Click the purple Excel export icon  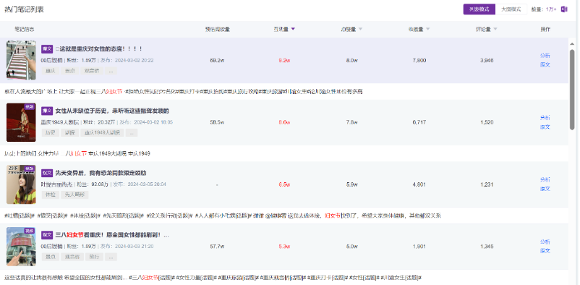[x=564, y=9]
